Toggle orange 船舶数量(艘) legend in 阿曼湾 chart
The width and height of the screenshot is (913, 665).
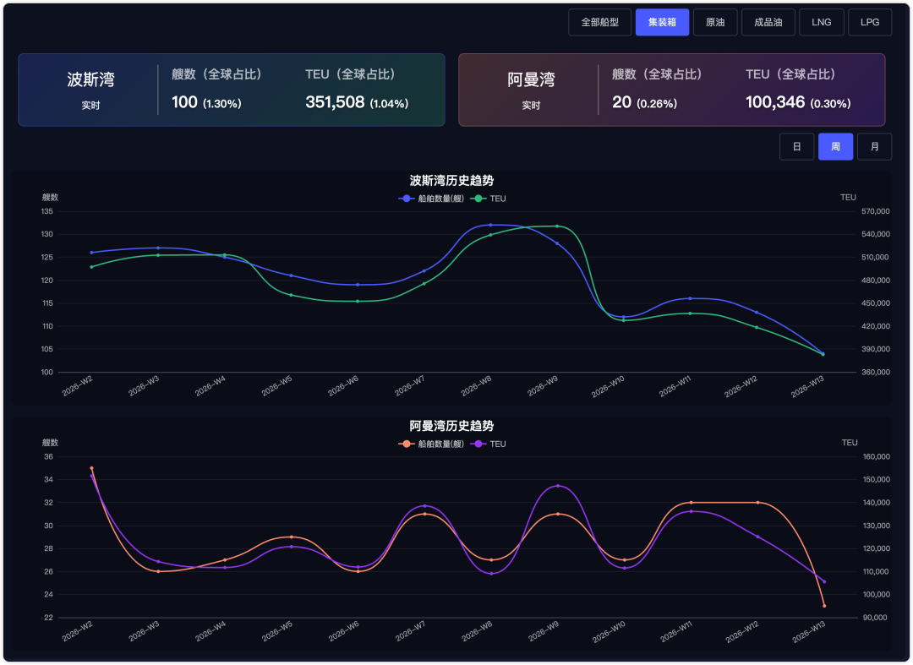[431, 444]
